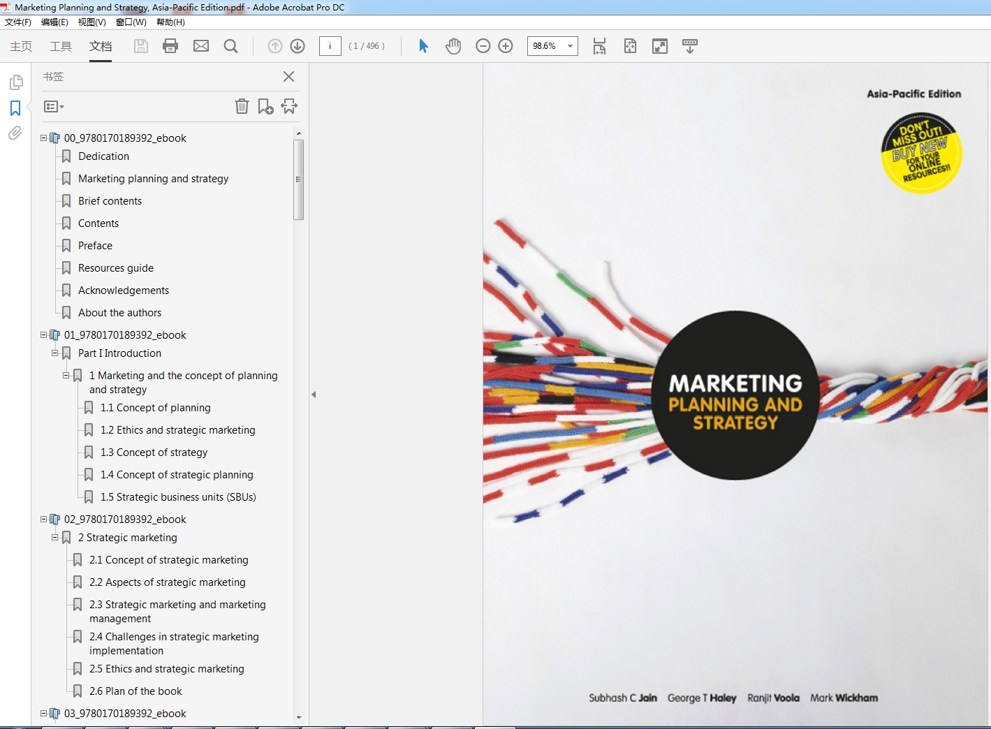Jump to About the authors
The height and width of the screenshot is (729, 991).
[x=119, y=313]
